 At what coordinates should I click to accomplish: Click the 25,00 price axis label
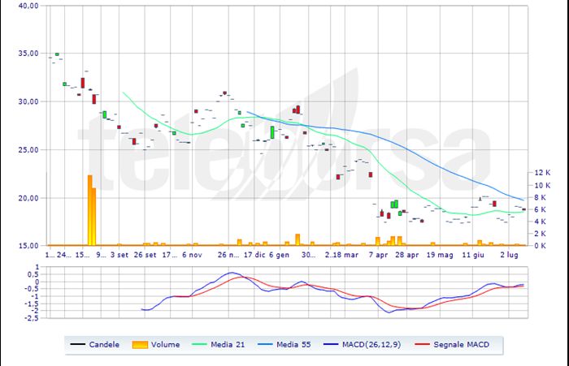click(28, 149)
